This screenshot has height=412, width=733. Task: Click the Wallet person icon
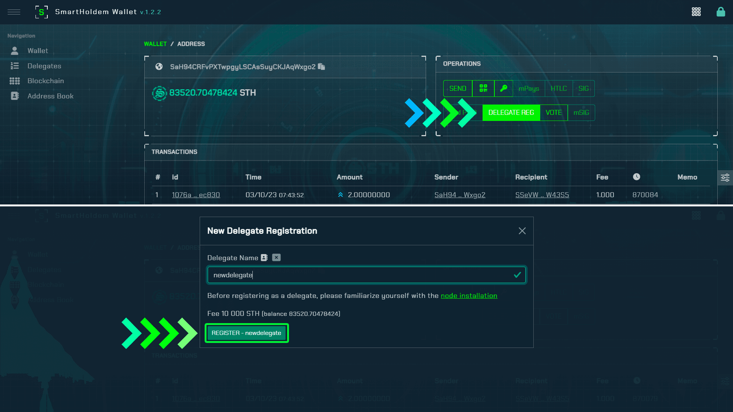click(x=15, y=50)
